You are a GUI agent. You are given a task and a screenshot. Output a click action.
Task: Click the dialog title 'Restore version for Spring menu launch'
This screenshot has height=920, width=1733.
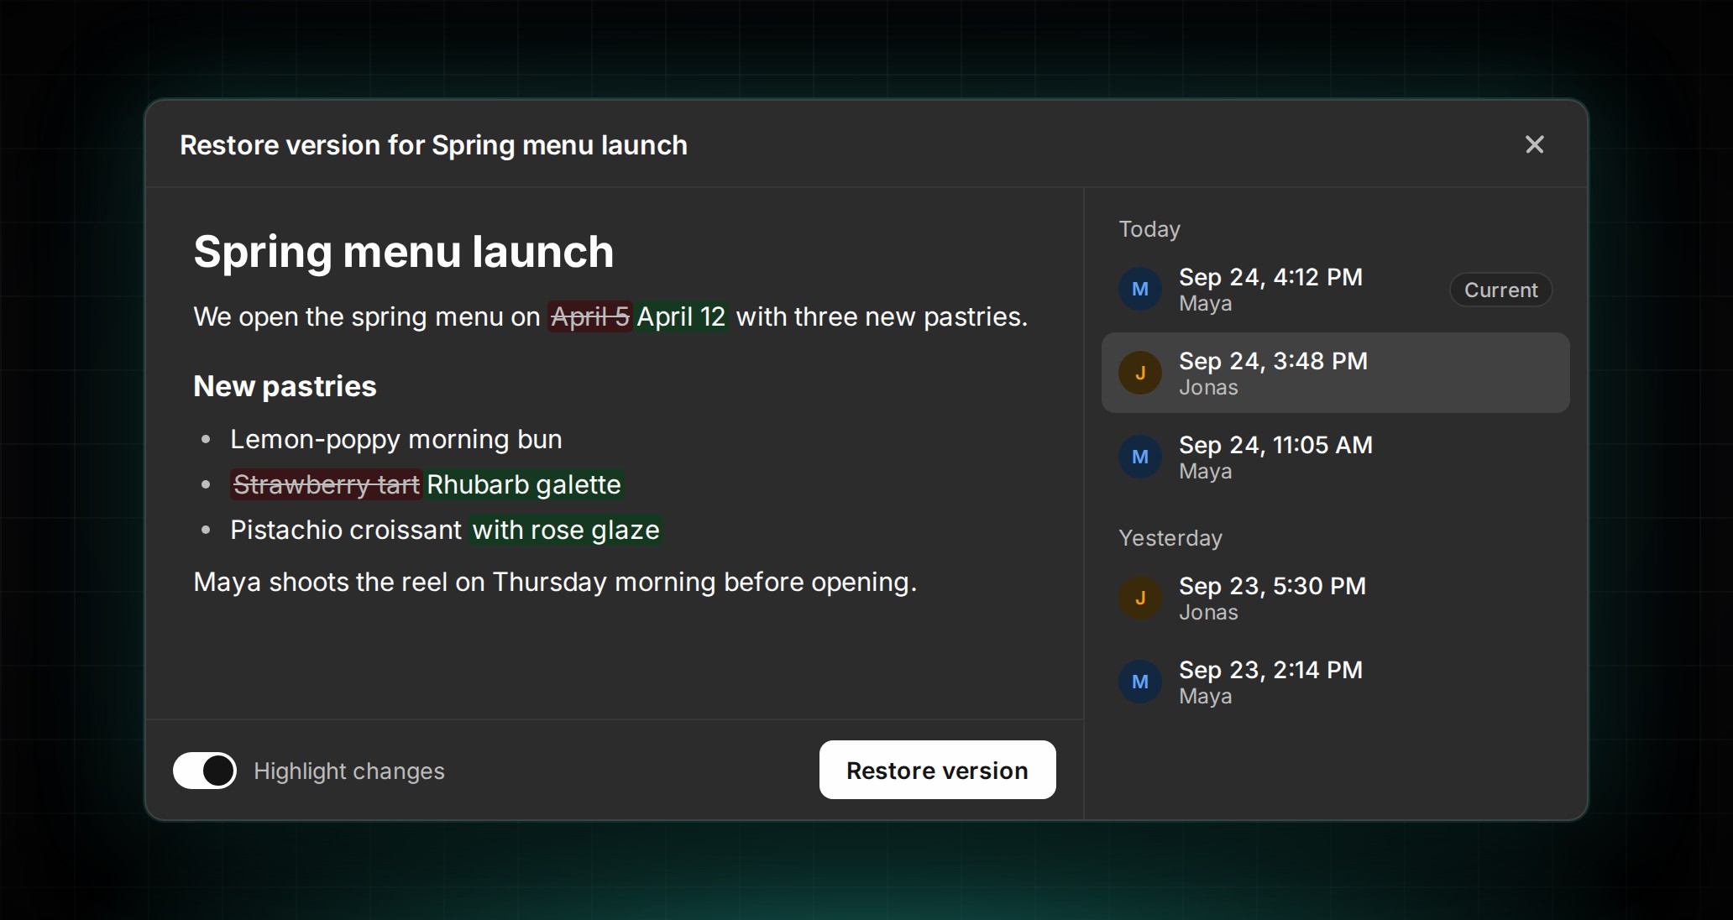[x=433, y=145]
